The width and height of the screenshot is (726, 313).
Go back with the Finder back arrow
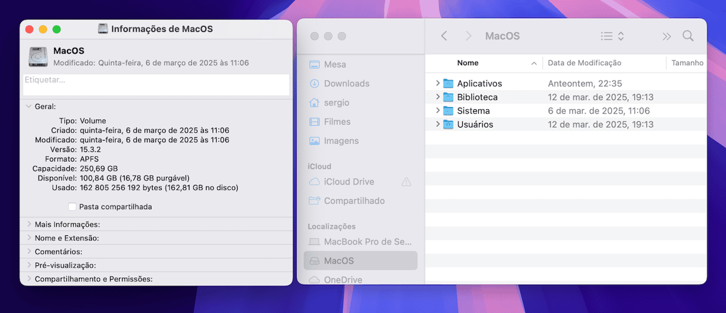click(444, 36)
